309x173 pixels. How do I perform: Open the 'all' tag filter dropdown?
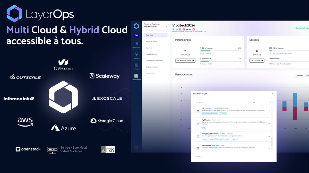coord(261,102)
